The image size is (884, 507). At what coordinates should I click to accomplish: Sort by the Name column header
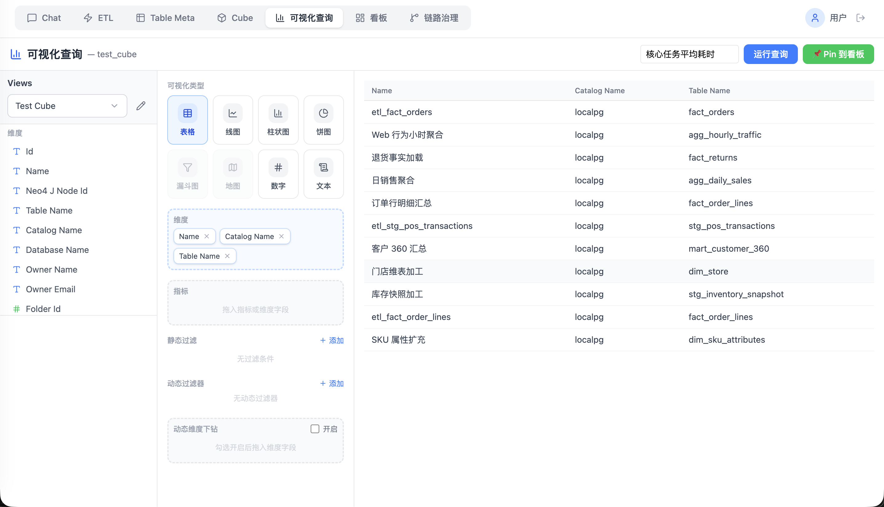381,90
